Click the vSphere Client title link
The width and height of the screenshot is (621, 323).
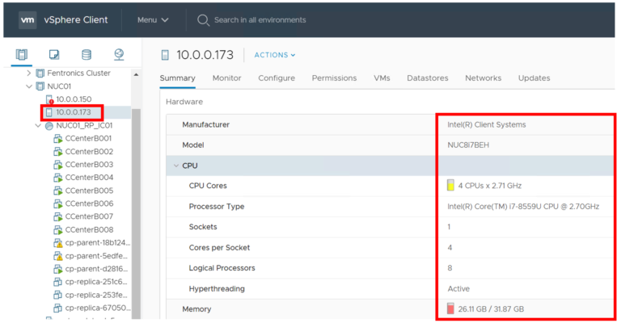click(76, 19)
